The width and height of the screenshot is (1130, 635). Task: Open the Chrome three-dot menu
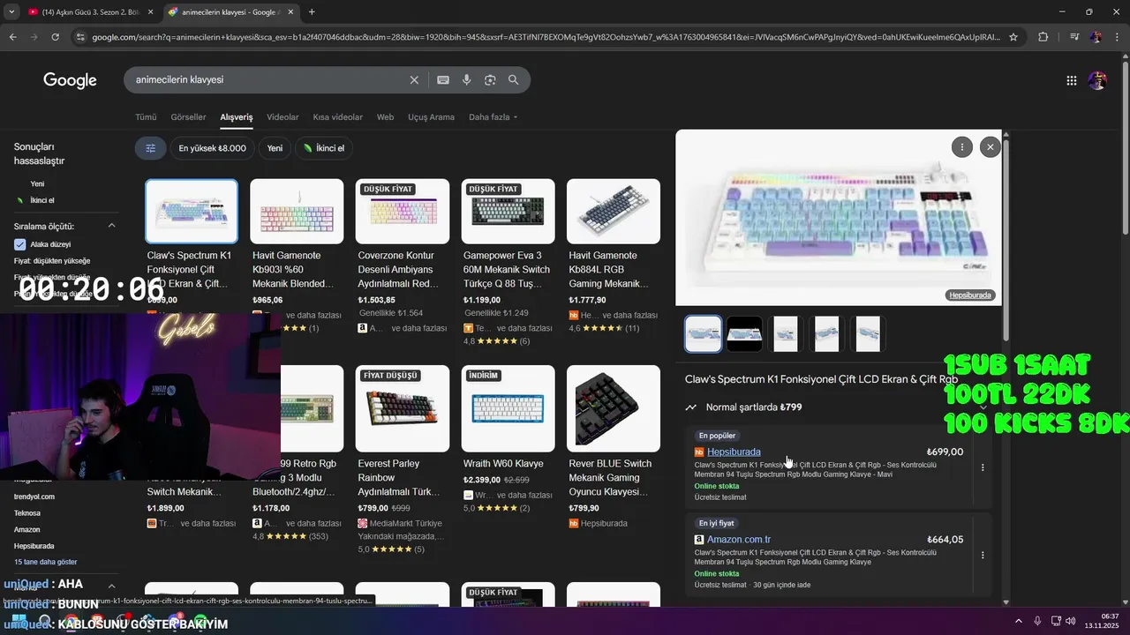[1118, 37]
